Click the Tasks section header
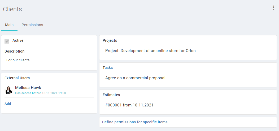The image size is (279, 131). click(x=108, y=68)
